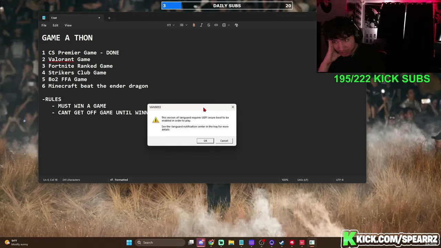Image resolution: width=441 pixels, height=248 pixels.
Task: Add a new Notepad tab
Action: pyautogui.click(x=109, y=18)
